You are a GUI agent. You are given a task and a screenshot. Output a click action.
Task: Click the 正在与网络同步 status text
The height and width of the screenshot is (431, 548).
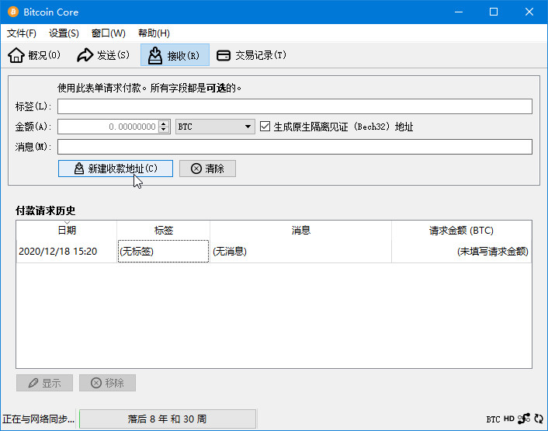tap(39, 419)
